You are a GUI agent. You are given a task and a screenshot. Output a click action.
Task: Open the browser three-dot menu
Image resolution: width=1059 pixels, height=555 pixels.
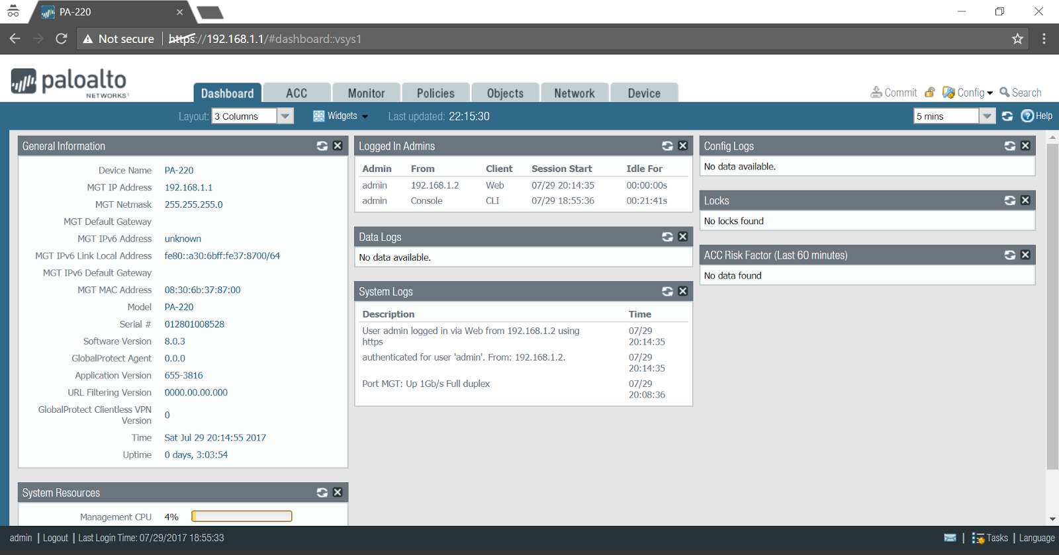click(1044, 38)
